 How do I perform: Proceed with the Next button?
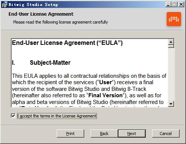132,134
